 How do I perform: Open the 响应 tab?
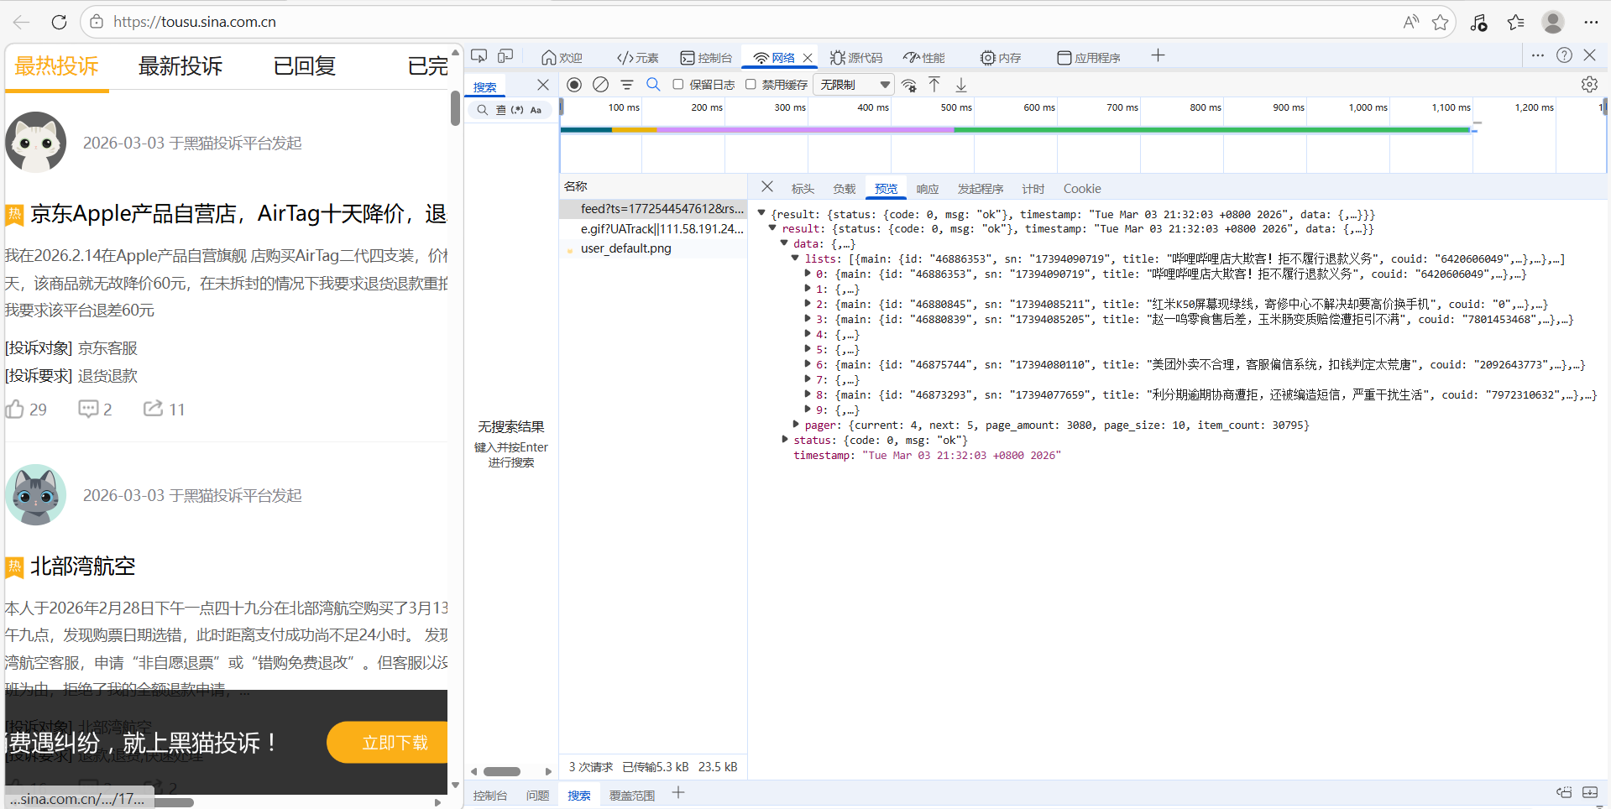coord(927,189)
